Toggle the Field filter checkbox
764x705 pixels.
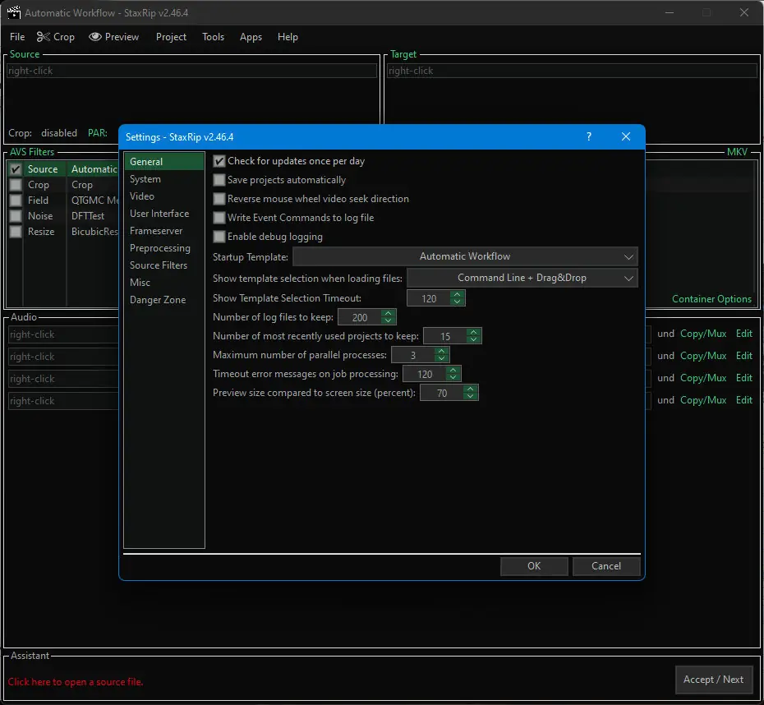tap(16, 200)
